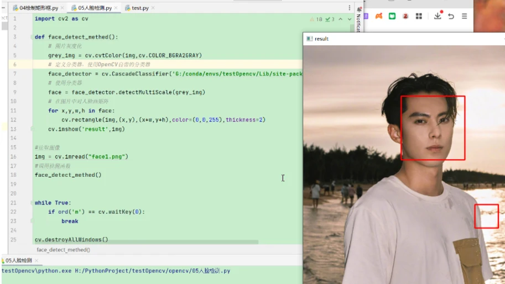Click line number 7 in the gutter

pyautogui.click(x=14, y=73)
